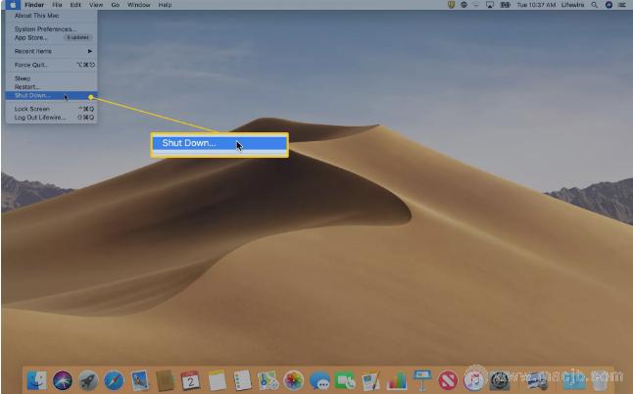Screen dimensions: 633x394
Task: Launch Siri from the Dock
Action: point(63,380)
